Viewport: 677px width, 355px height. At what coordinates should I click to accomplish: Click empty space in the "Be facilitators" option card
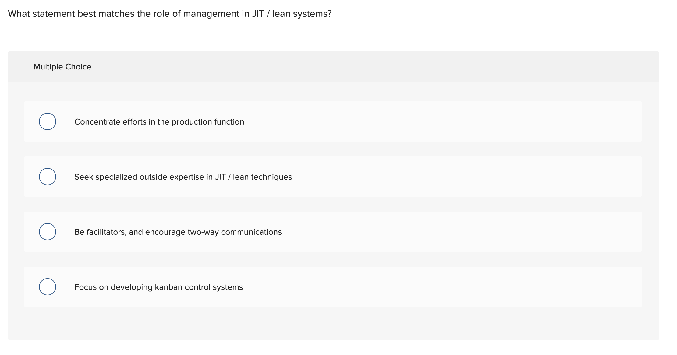pyautogui.click(x=457, y=232)
